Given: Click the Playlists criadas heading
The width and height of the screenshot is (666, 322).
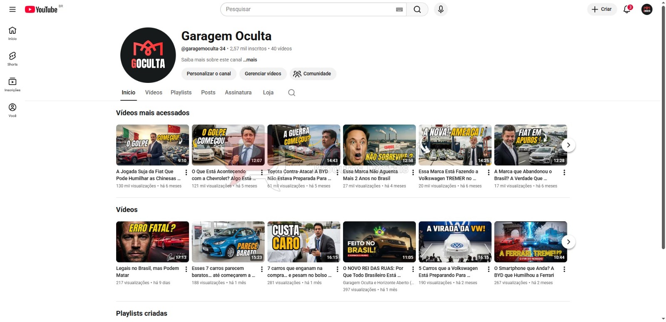Looking at the screenshot, I should tap(142, 313).
